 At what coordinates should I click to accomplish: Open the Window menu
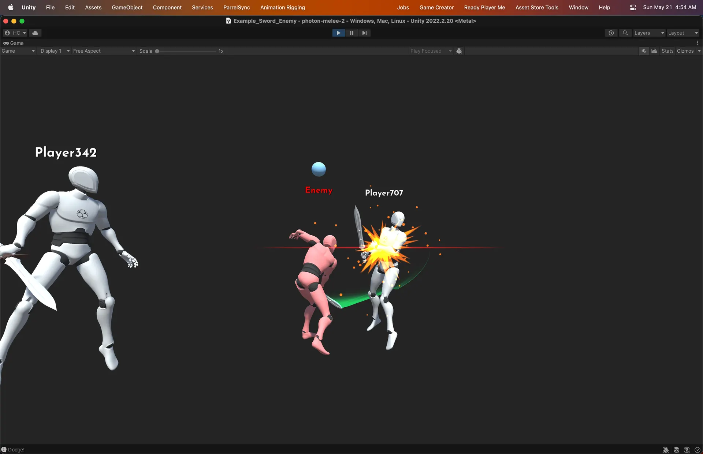click(579, 7)
